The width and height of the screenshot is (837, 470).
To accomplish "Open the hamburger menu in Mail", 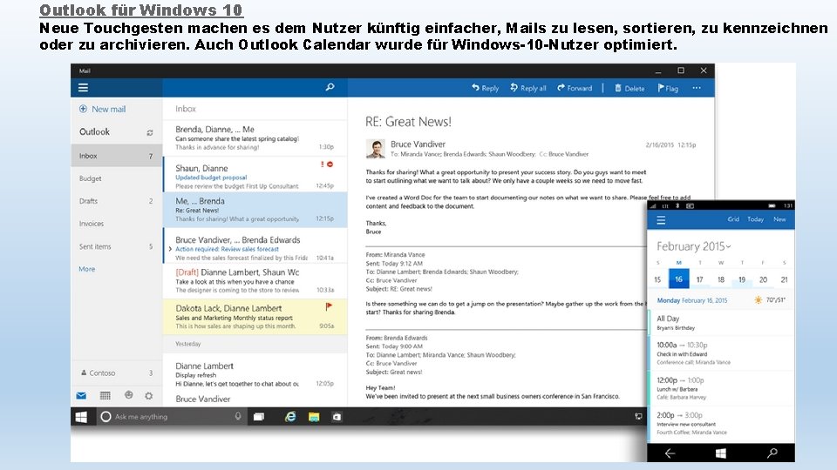I will click(x=84, y=88).
